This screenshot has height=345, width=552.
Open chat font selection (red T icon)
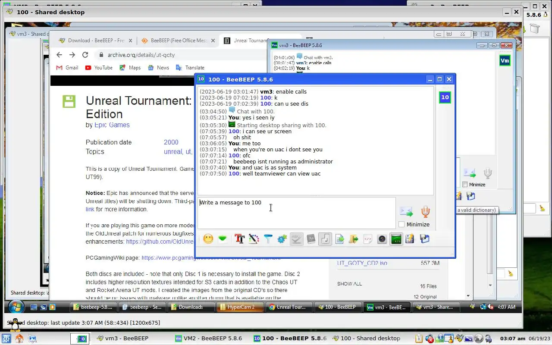coord(239,238)
